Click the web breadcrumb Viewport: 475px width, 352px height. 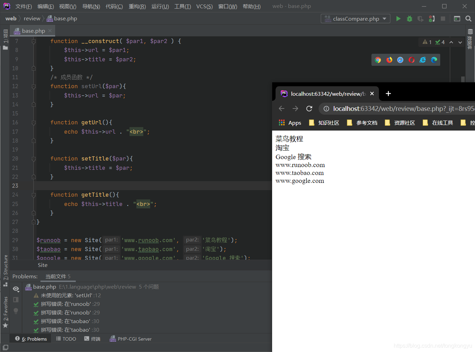[x=11, y=19]
